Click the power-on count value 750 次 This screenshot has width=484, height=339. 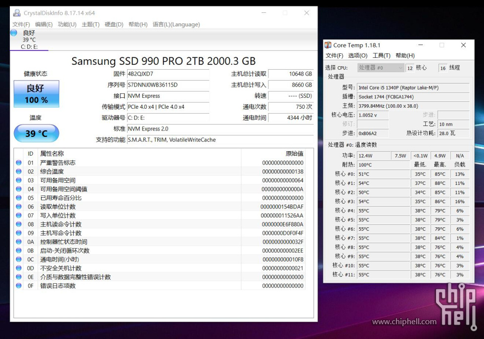click(x=291, y=107)
